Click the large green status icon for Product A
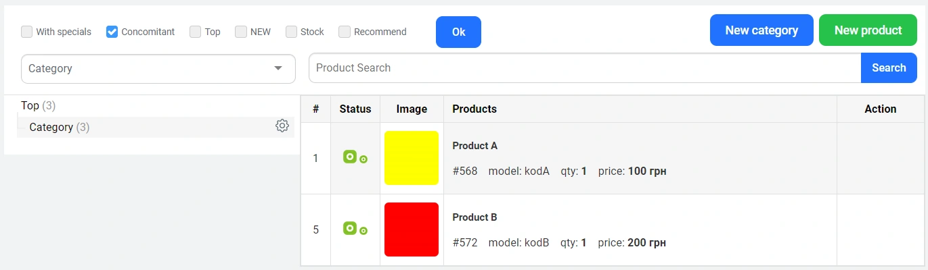928x270 pixels. click(x=350, y=157)
